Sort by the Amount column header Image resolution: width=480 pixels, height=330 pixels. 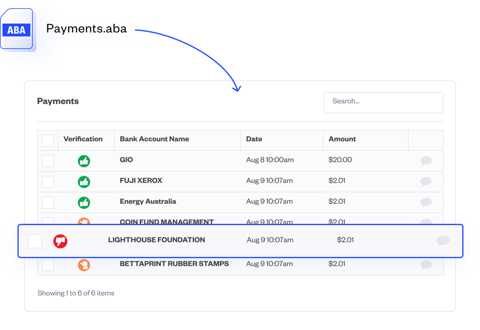click(342, 139)
